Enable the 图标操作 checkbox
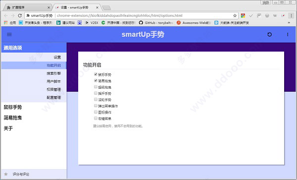Screen dimensions: 297x180 point(96,112)
